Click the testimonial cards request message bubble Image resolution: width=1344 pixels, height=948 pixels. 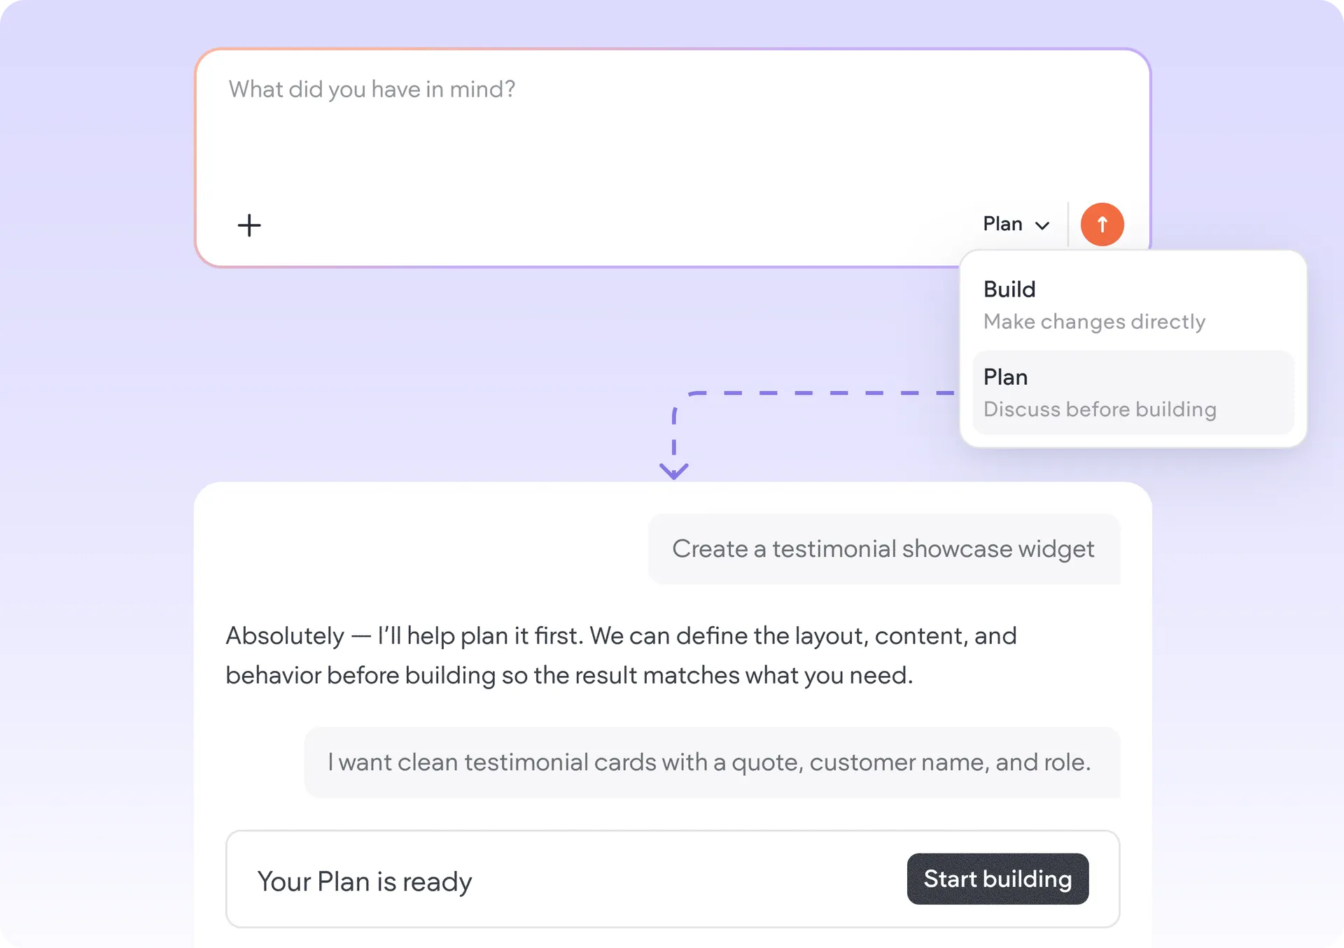[x=712, y=762]
